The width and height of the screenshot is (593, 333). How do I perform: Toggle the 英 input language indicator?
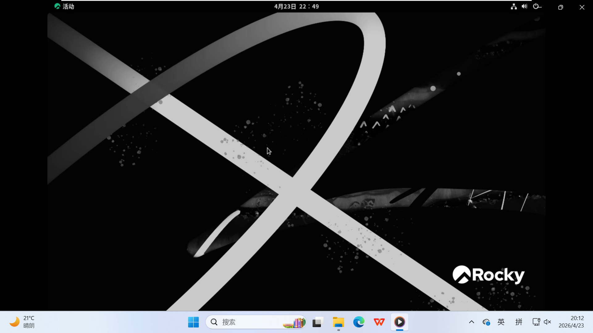tap(501, 322)
